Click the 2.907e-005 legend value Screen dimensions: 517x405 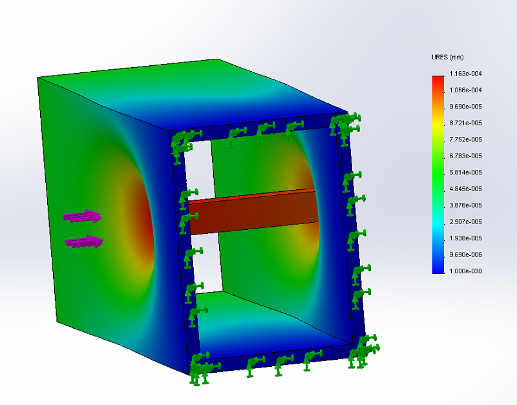pyautogui.click(x=465, y=222)
